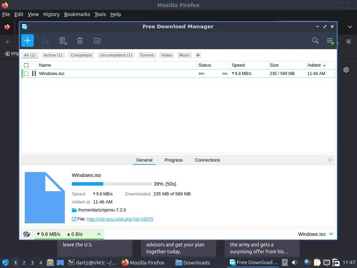This screenshot has height=268, width=357.
Task: Click external link icon beside File
Action: pyautogui.click(x=74, y=219)
